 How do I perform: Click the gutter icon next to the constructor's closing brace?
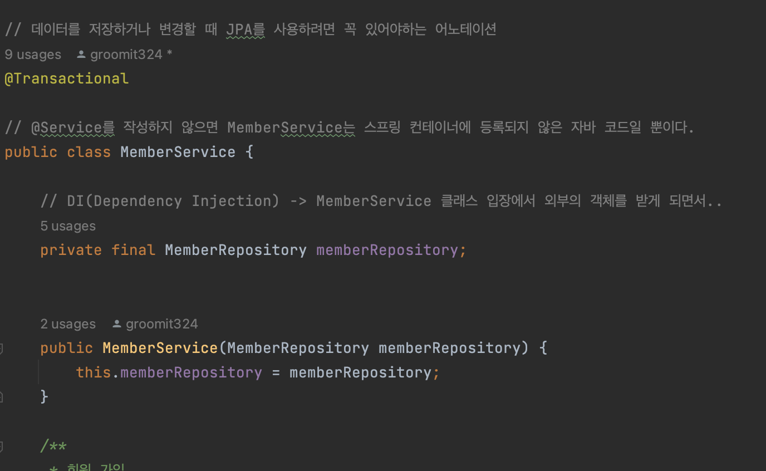2,396
